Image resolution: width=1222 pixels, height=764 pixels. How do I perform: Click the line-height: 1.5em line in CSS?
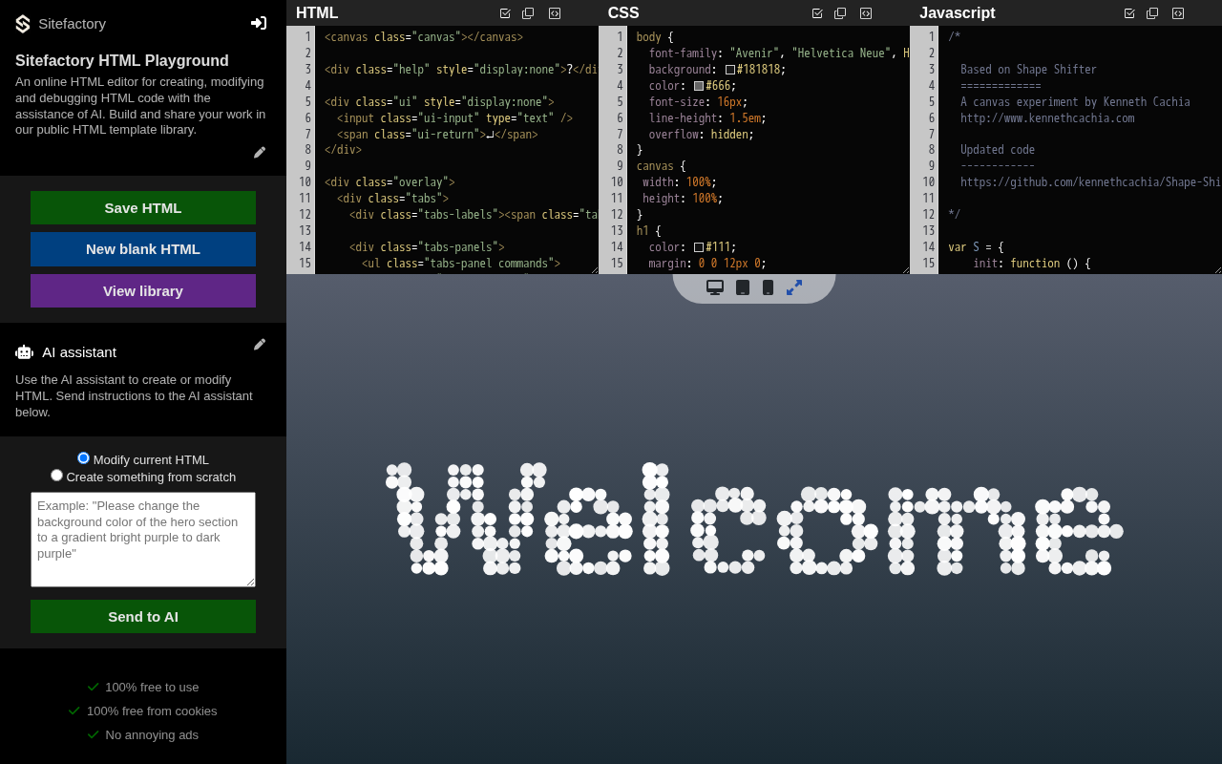pyautogui.click(x=707, y=118)
